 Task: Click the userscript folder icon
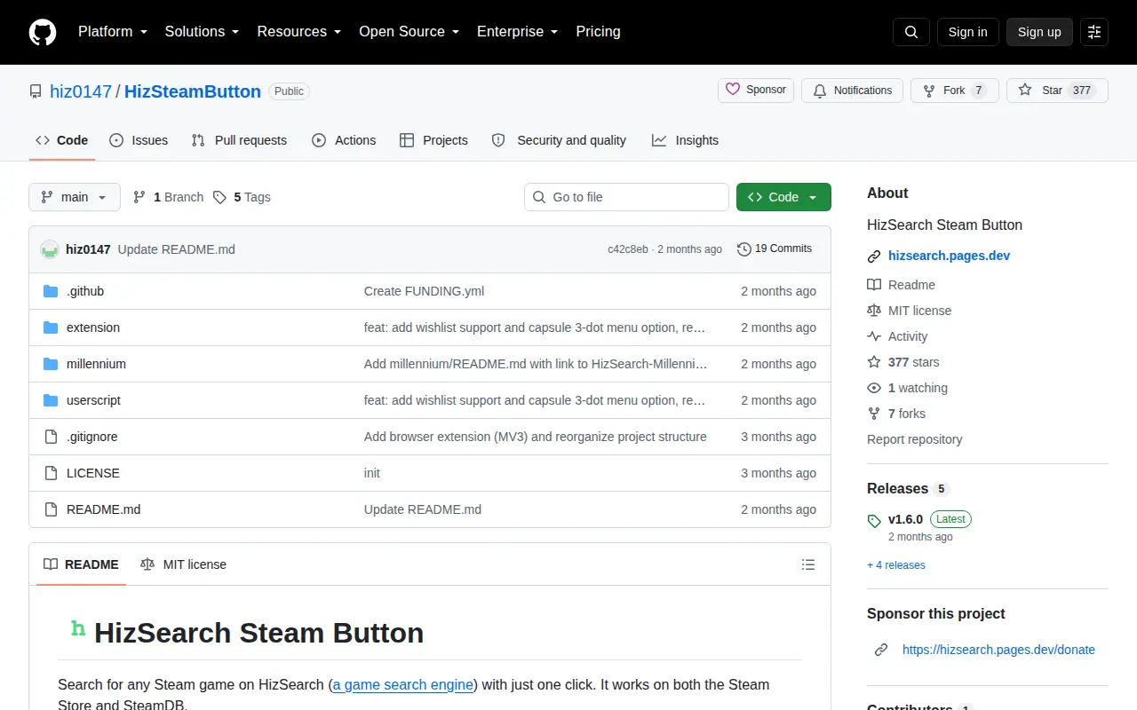click(51, 400)
